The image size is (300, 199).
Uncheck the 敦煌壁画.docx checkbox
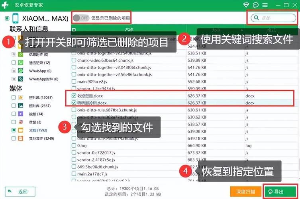point(74,96)
